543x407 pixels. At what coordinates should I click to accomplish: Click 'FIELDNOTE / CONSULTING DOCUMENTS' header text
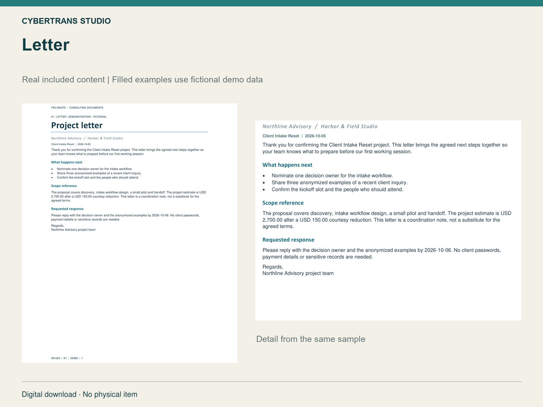click(77, 108)
